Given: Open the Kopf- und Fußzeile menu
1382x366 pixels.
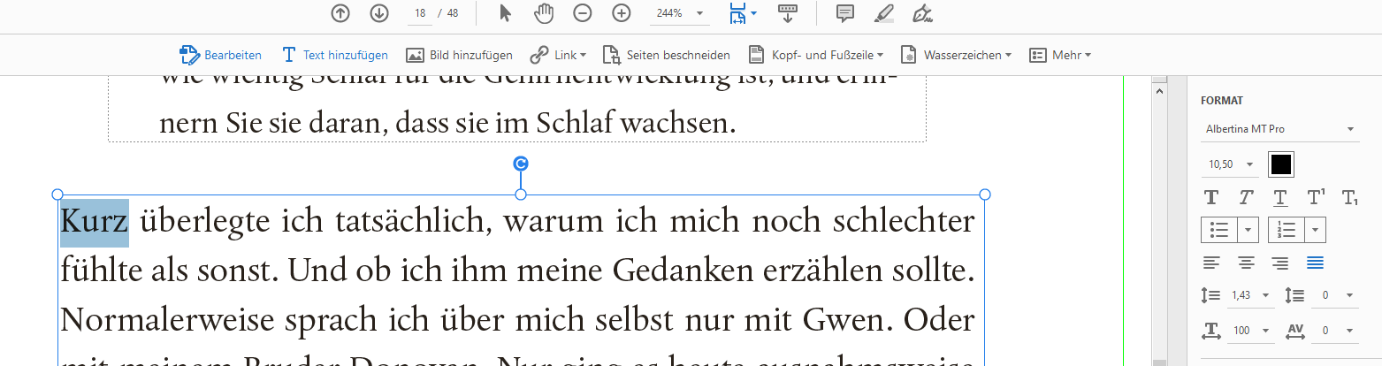Looking at the screenshot, I should pos(819,55).
